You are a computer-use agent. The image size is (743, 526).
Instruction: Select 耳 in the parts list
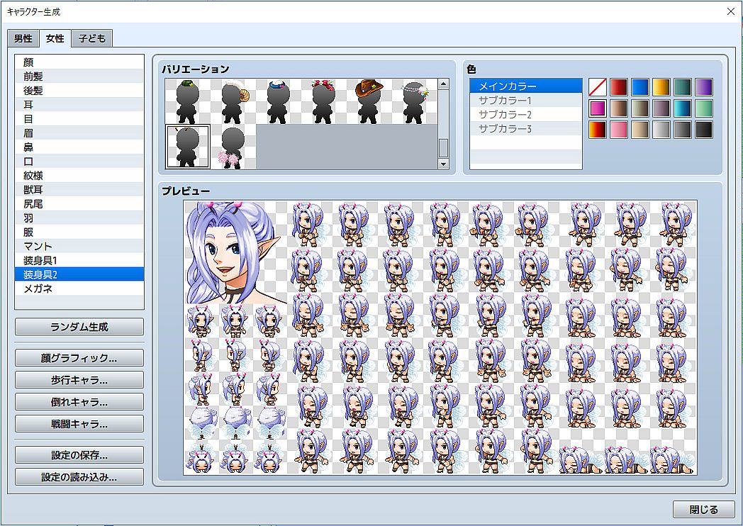(79, 105)
